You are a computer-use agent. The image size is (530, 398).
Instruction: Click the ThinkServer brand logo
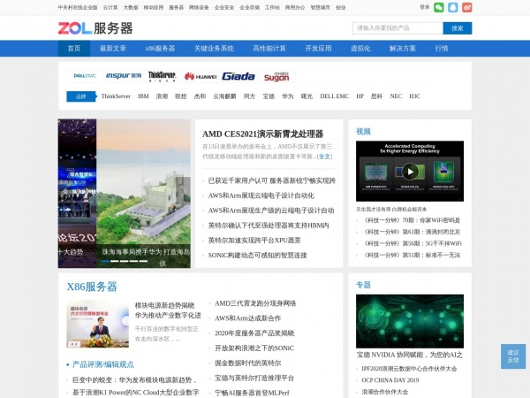pos(162,76)
